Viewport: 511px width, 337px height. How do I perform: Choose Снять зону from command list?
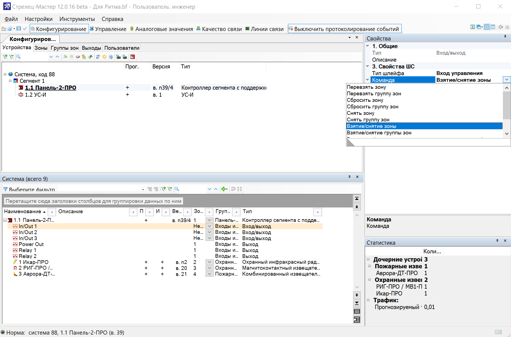(424, 113)
